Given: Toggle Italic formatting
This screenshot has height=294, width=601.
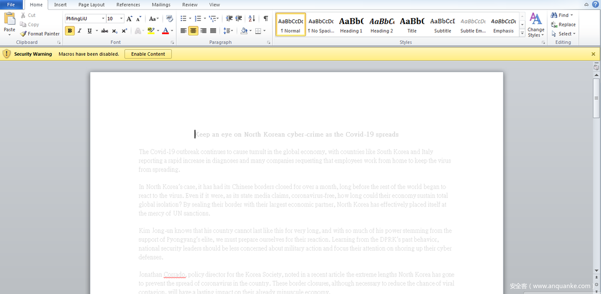Looking at the screenshot, I should (80, 31).
